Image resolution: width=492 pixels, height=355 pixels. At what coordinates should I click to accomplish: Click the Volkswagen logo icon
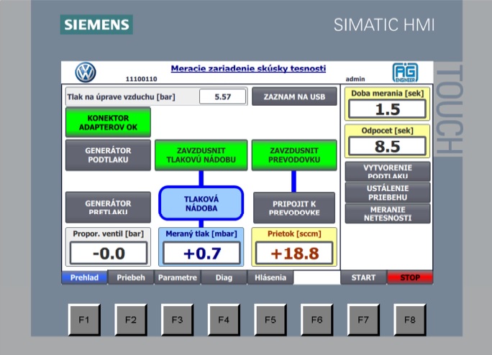[86, 73]
